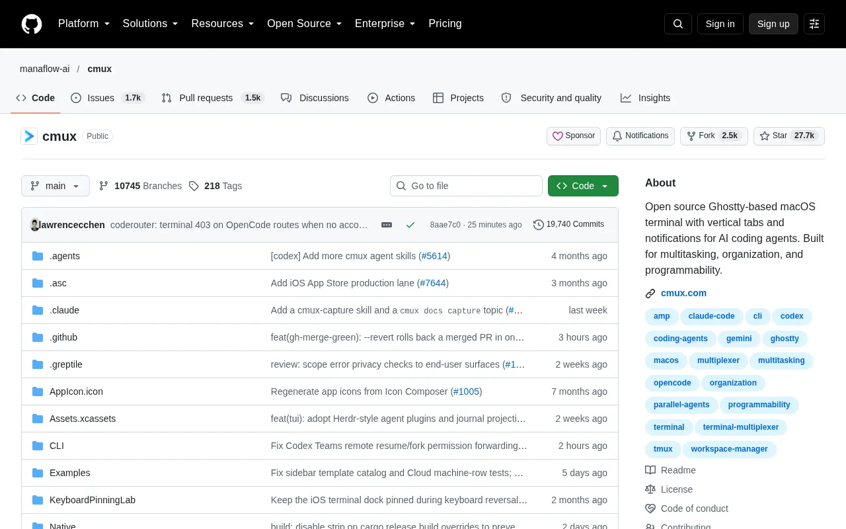
Task: Click the tag icon next to 218 Tags
Action: pyautogui.click(x=194, y=186)
